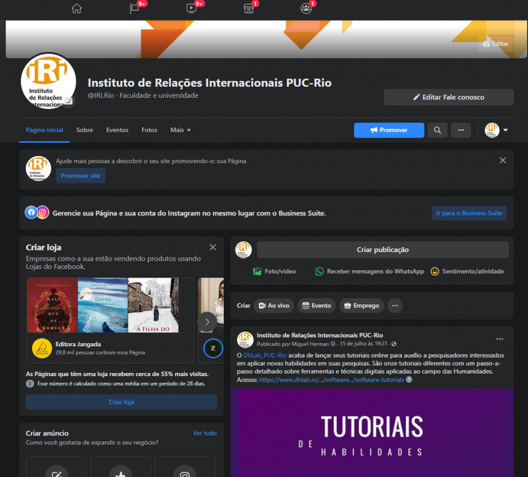Click the Instagram logo in Business Suite banner
The height and width of the screenshot is (477, 528).
point(43,212)
